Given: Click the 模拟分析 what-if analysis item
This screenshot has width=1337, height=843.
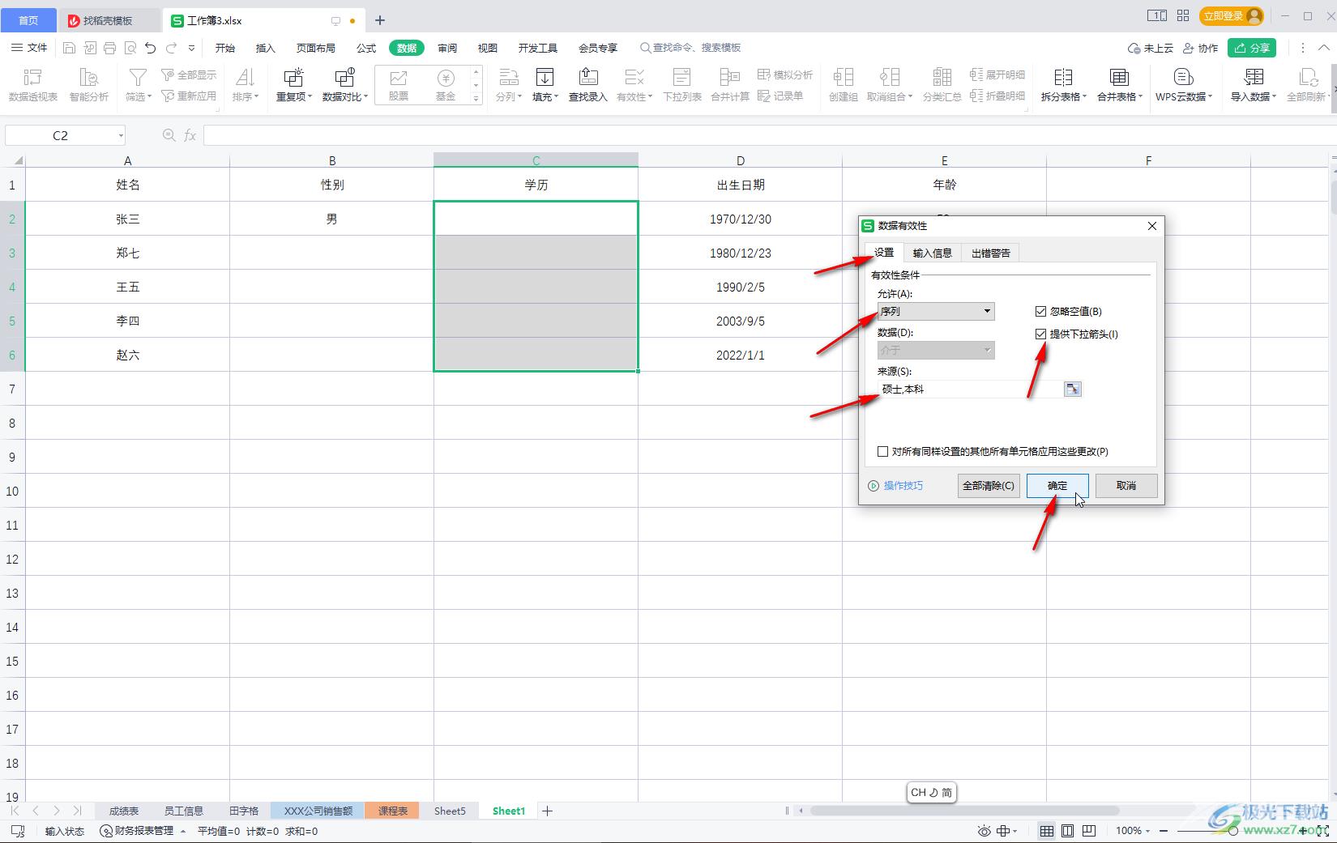Looking at the screenshot, I should [784, 75].
